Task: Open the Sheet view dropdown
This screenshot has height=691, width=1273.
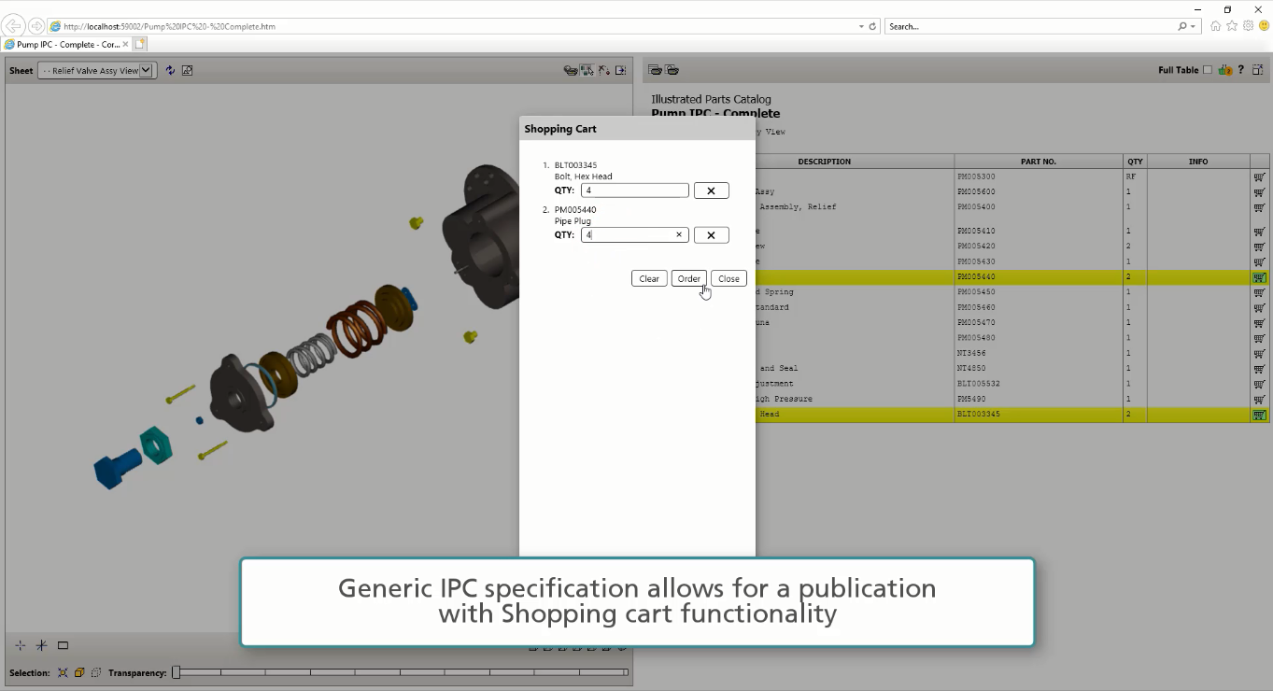Action: [x=96, y=70]
